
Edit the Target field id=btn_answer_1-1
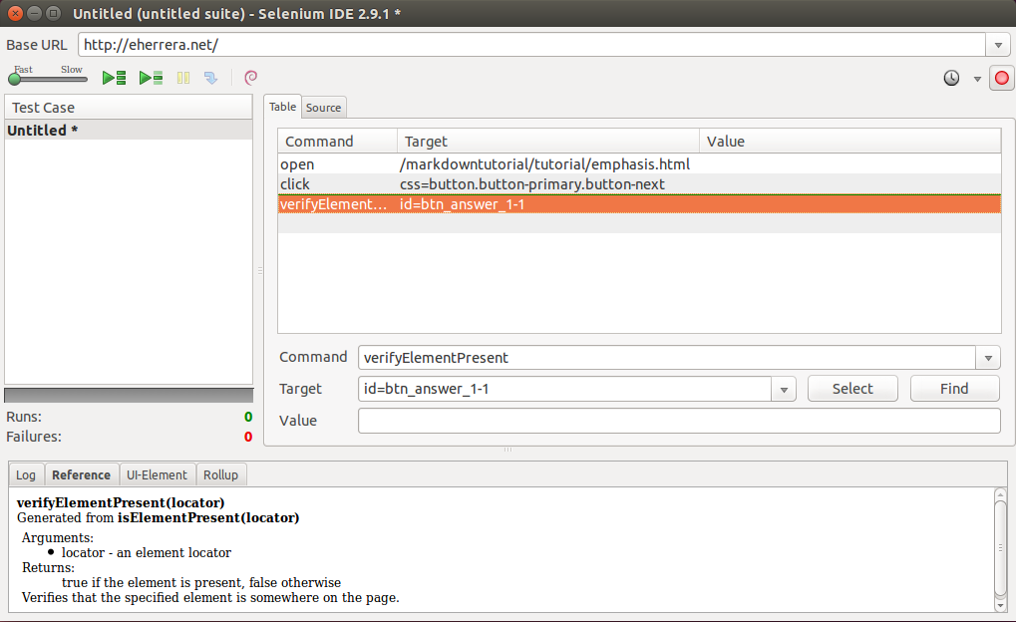(564, 389)
